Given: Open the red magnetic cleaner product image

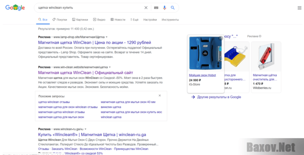Looking at the screenshot, I should 266,57.
